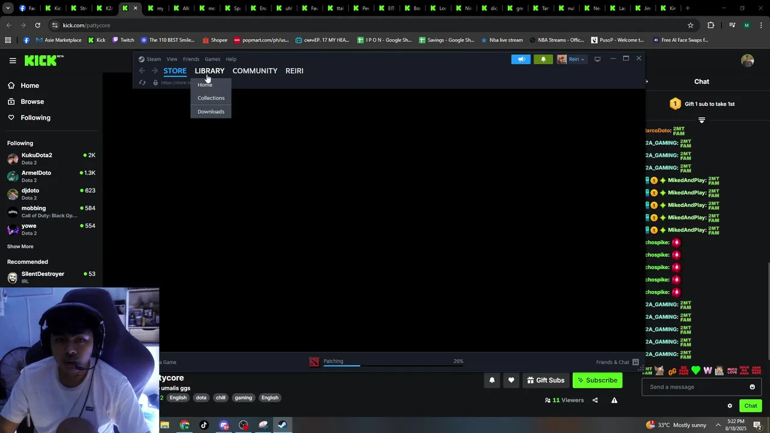Click the Dota 2 icon in Steam downloads bar
This screenshot has height=433, width=770.
coord(314,361)
